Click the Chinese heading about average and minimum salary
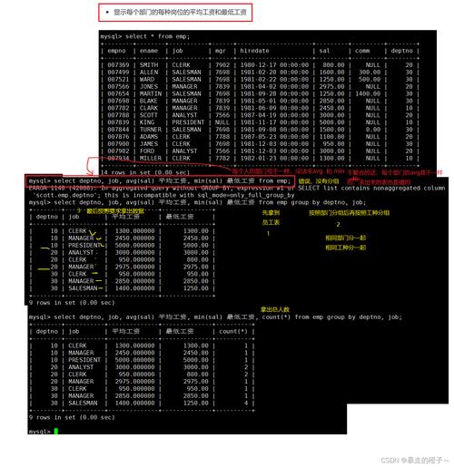The height and width of the screenshot is (467, 454). [x=180, y=12]
